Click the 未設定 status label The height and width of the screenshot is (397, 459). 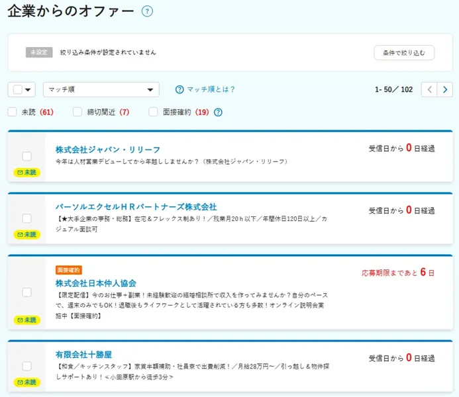39,52
